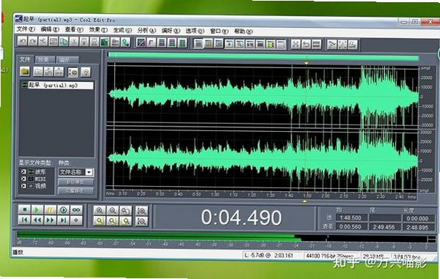Click the large time display 0:04.490

(x=241, y=217)
